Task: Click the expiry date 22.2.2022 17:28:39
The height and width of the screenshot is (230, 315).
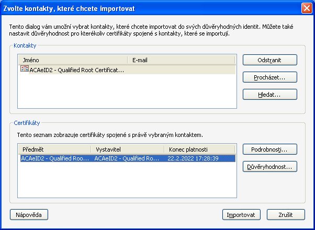Action: pyautogui.click(x=193, y=158)
